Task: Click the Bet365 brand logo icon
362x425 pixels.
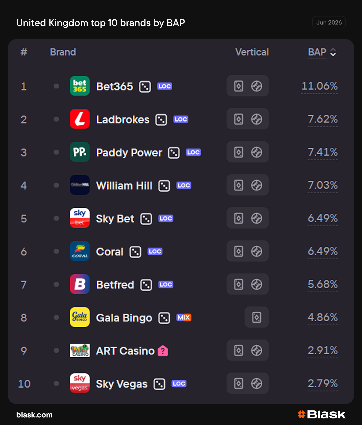Action: pos(80,86)
